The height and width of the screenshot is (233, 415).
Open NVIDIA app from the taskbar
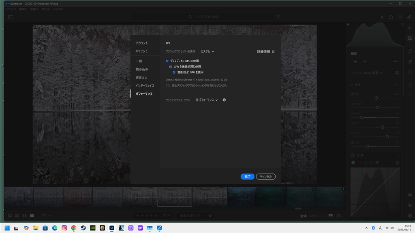click(x=93, y=228)
